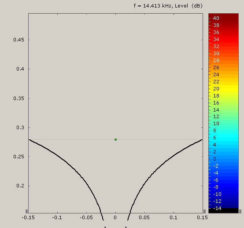The height and width of the screenshot is (228, 244).
Task: Click the y-axis label 0.2
Action: (x=20, y=186)
